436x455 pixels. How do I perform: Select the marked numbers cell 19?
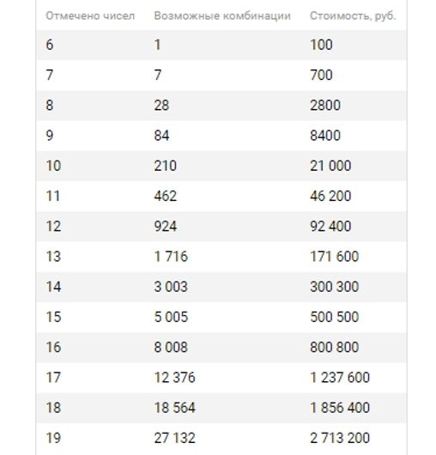tap(53, 438)
